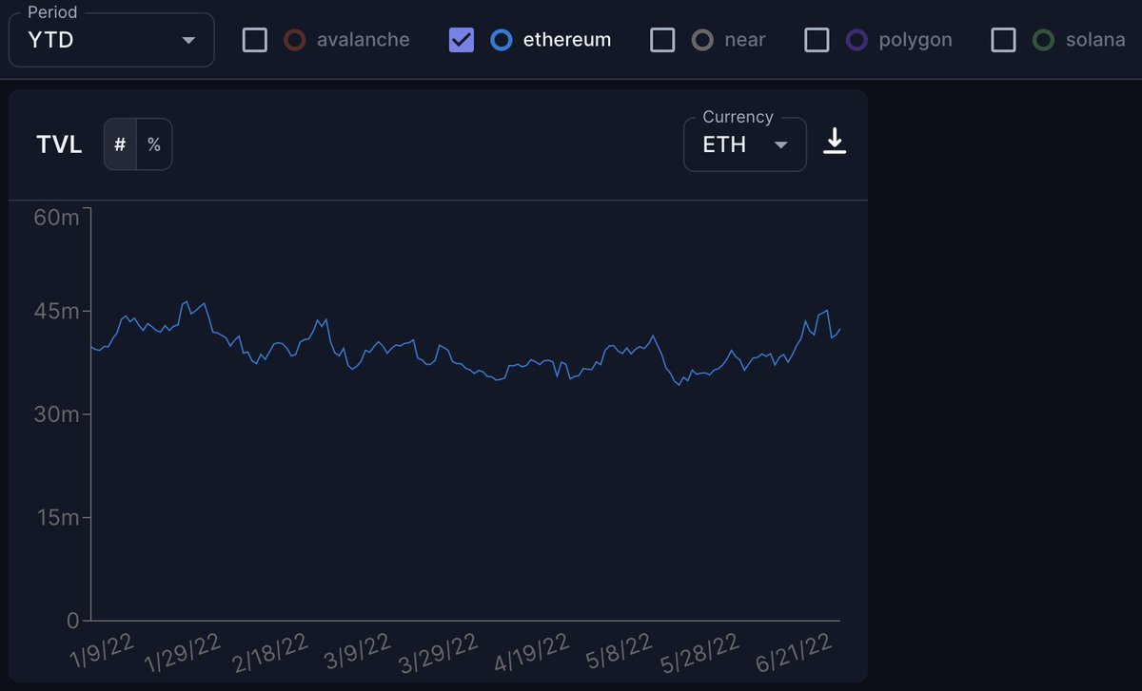Click the 15m y-axis label
The height and width of the screenshot is (691, 1142).
point(59,518)
